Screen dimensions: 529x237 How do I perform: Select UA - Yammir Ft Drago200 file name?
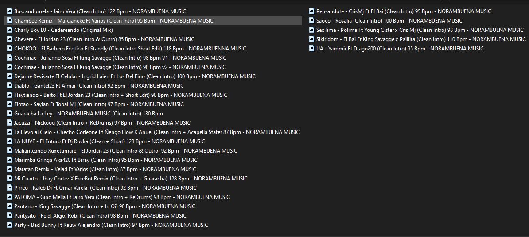tap(400, 49)
